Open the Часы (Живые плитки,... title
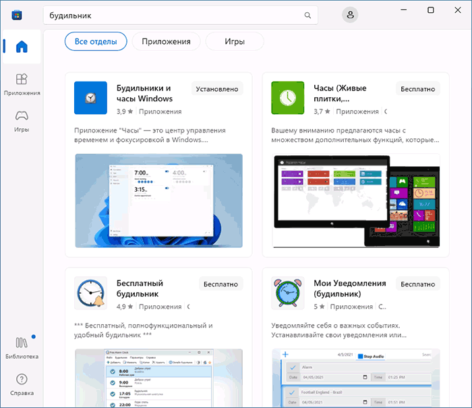472x408 pixels. click(340, 93)
